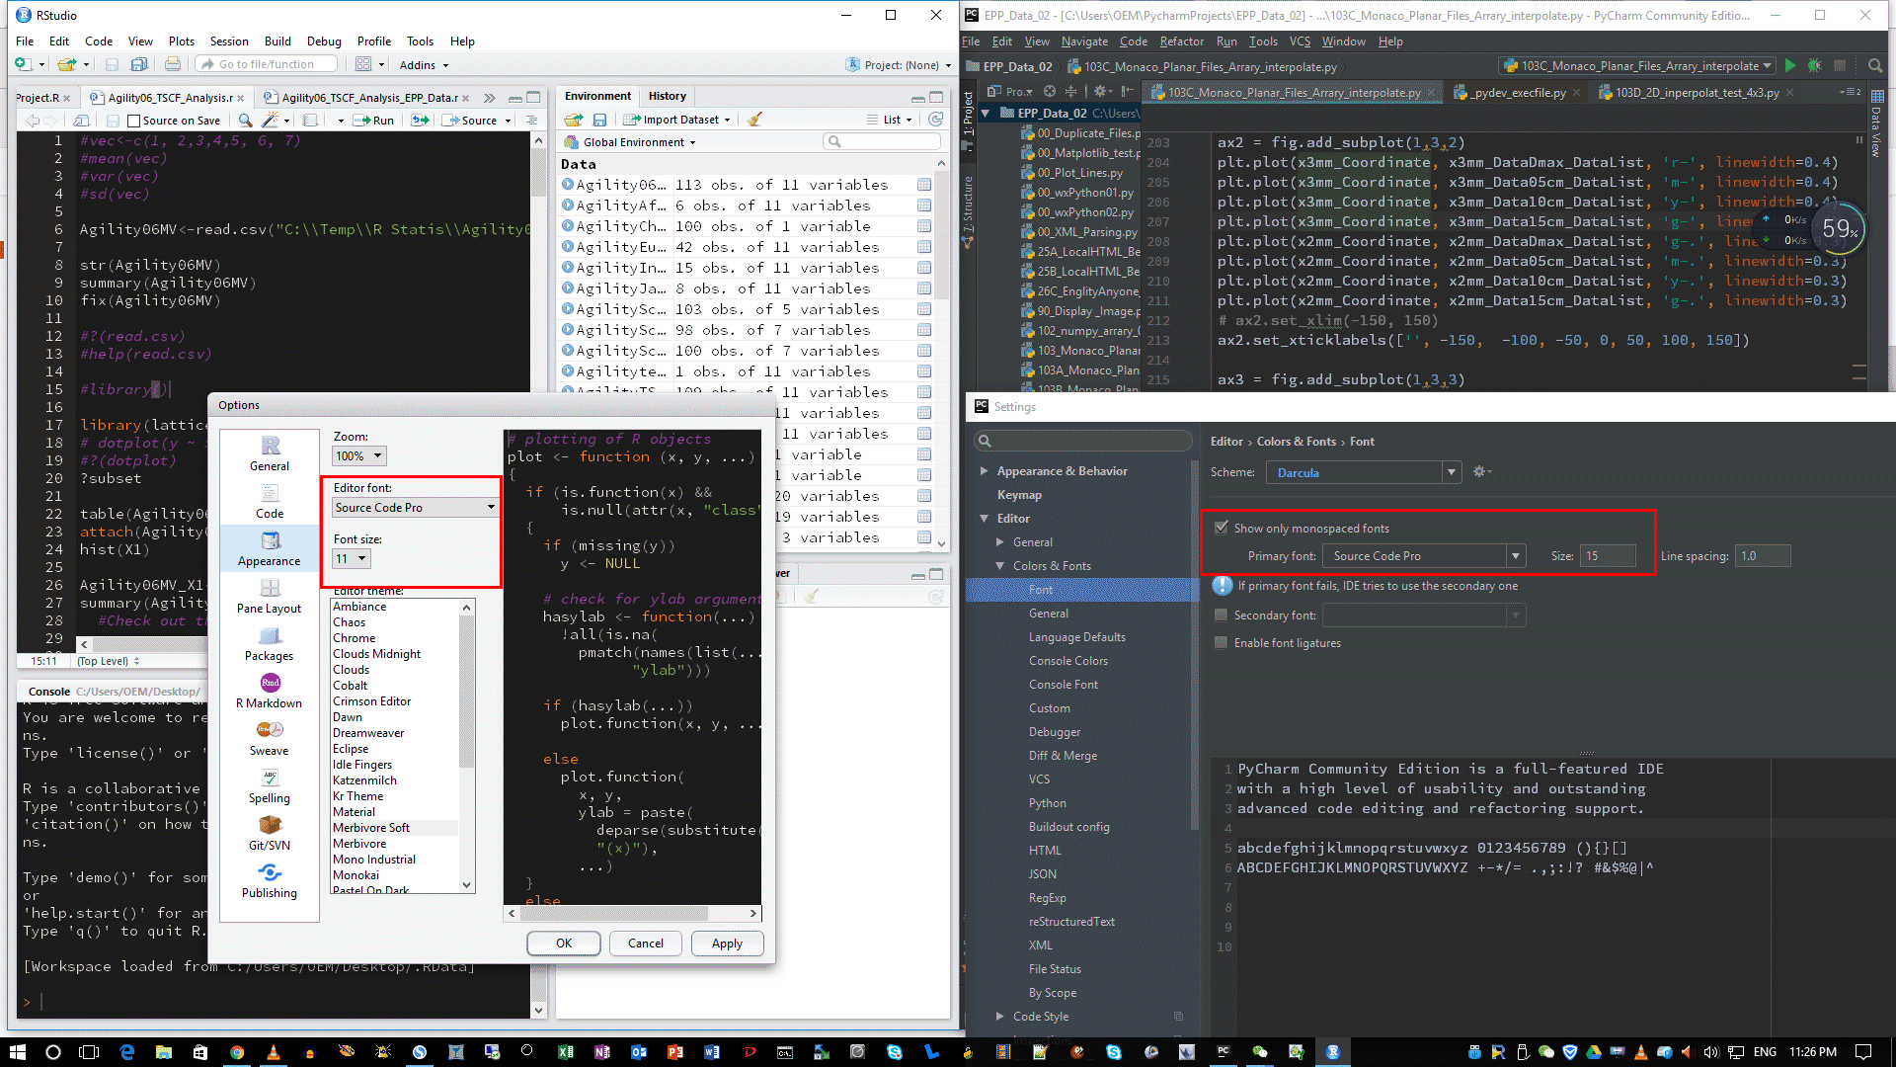Click the broom icon to clear the environment

tap(754, 120)
